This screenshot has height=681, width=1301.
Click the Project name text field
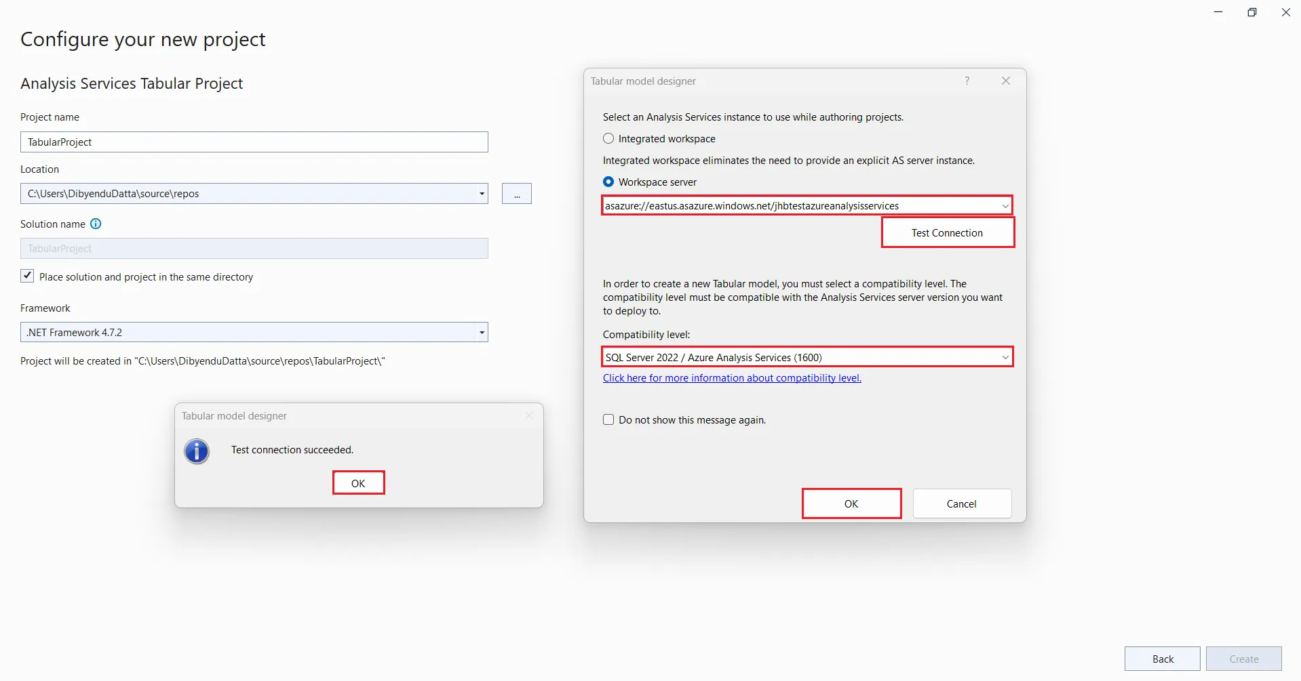pos(254,142)
